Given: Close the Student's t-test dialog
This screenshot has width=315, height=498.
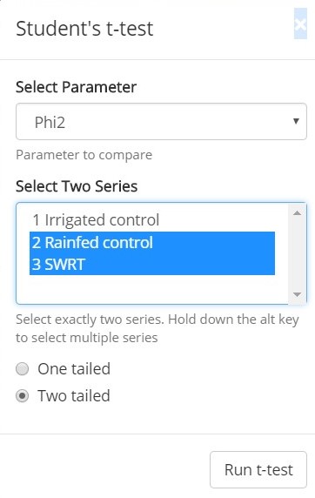Looking at the screenshot, I should [300, 24].
